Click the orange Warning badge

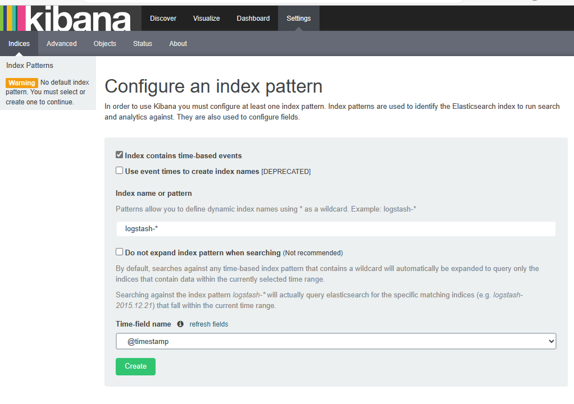(21, 83)
